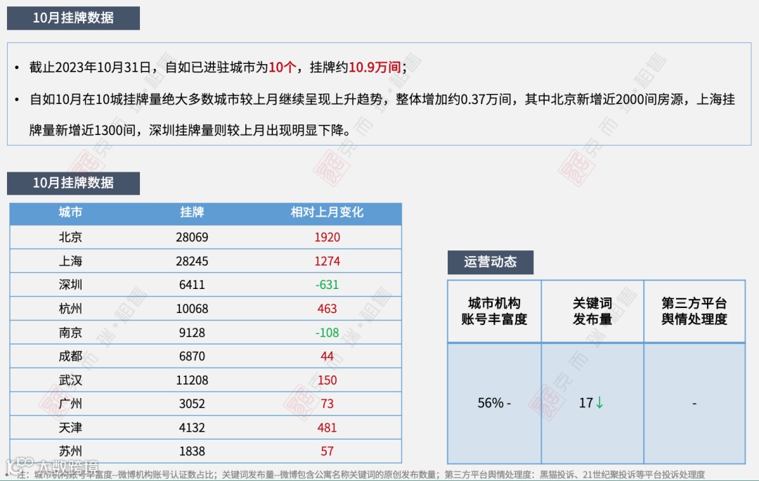Select listing value 6870
Image resolution: width=759 pixels, height=481 pixels.
click(x=192, y=356)
